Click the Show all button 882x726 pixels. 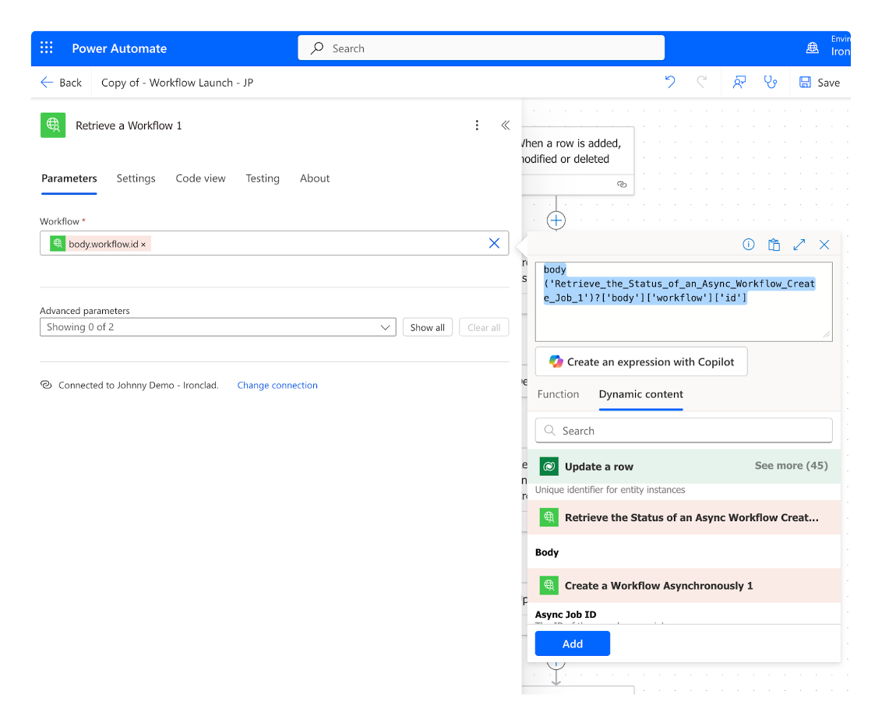[427, 327]
